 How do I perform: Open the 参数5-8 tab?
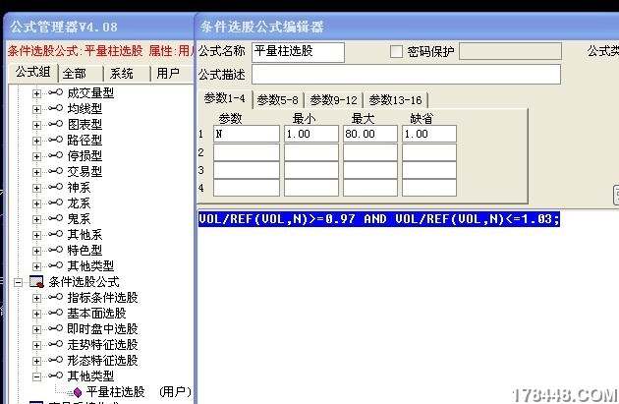[x=278, y=100]
